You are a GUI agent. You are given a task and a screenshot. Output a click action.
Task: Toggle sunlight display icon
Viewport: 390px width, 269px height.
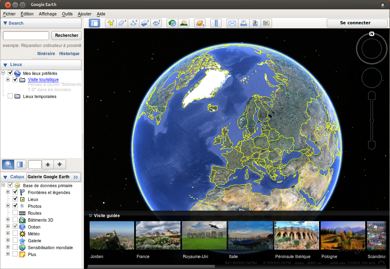(184, 23)
